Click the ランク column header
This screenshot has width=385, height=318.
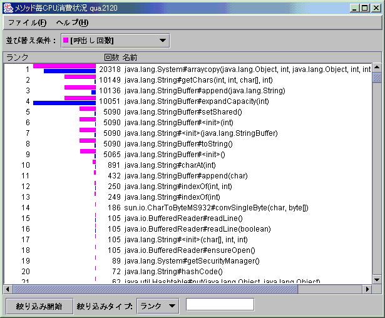click(17, 58)
